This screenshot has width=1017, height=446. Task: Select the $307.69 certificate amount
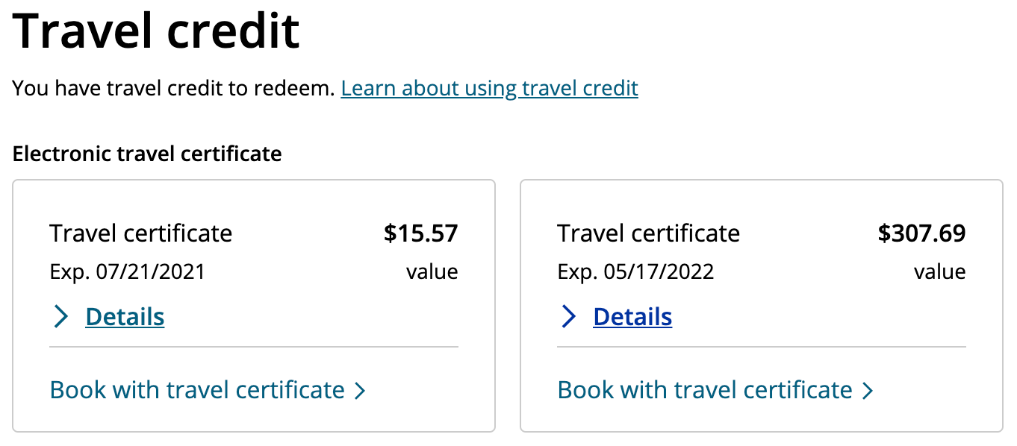pos(921,233)
